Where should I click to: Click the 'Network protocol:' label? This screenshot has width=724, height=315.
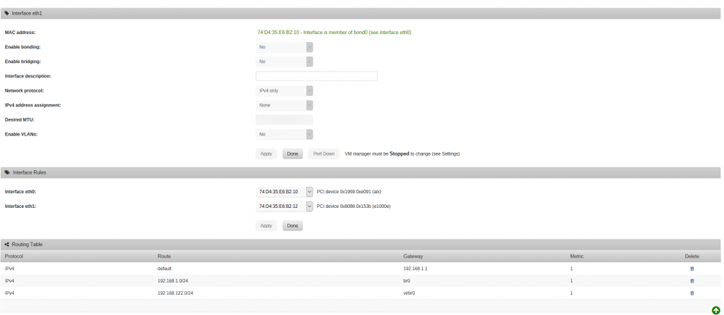pos(24,91)
